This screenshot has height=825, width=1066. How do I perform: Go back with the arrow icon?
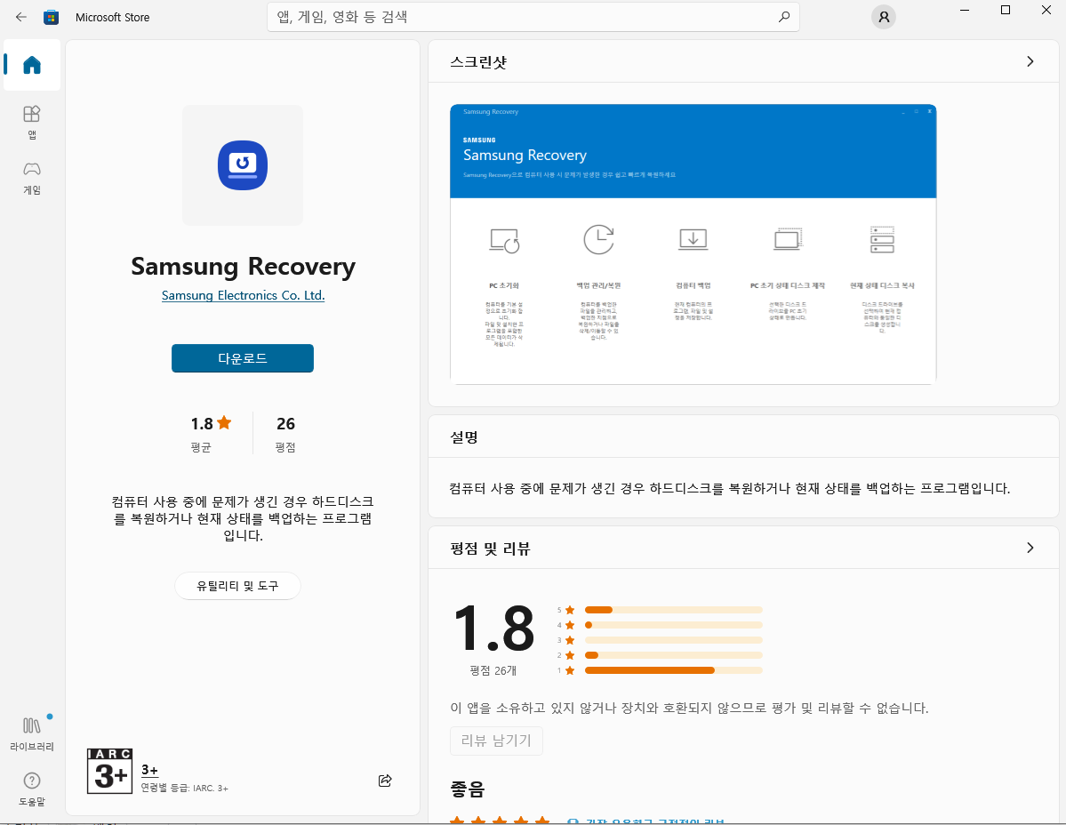click(21, 17)
